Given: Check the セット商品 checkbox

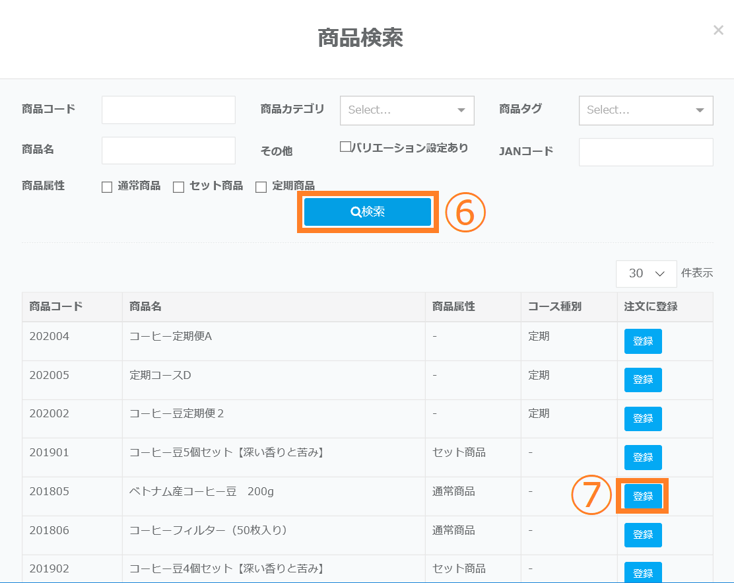Looking at the screenshot, I should click(x=178, y=188).
